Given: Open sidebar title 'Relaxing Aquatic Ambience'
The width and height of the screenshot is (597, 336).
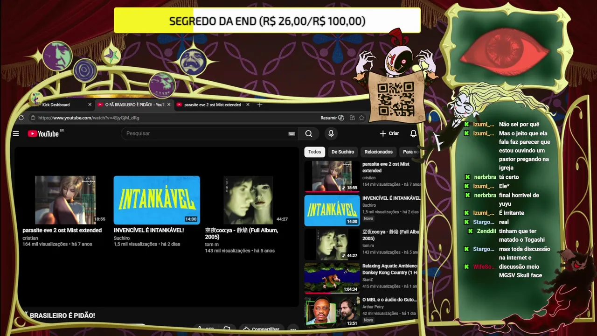Looking at the screenshot, I should (x=391, y=269).
